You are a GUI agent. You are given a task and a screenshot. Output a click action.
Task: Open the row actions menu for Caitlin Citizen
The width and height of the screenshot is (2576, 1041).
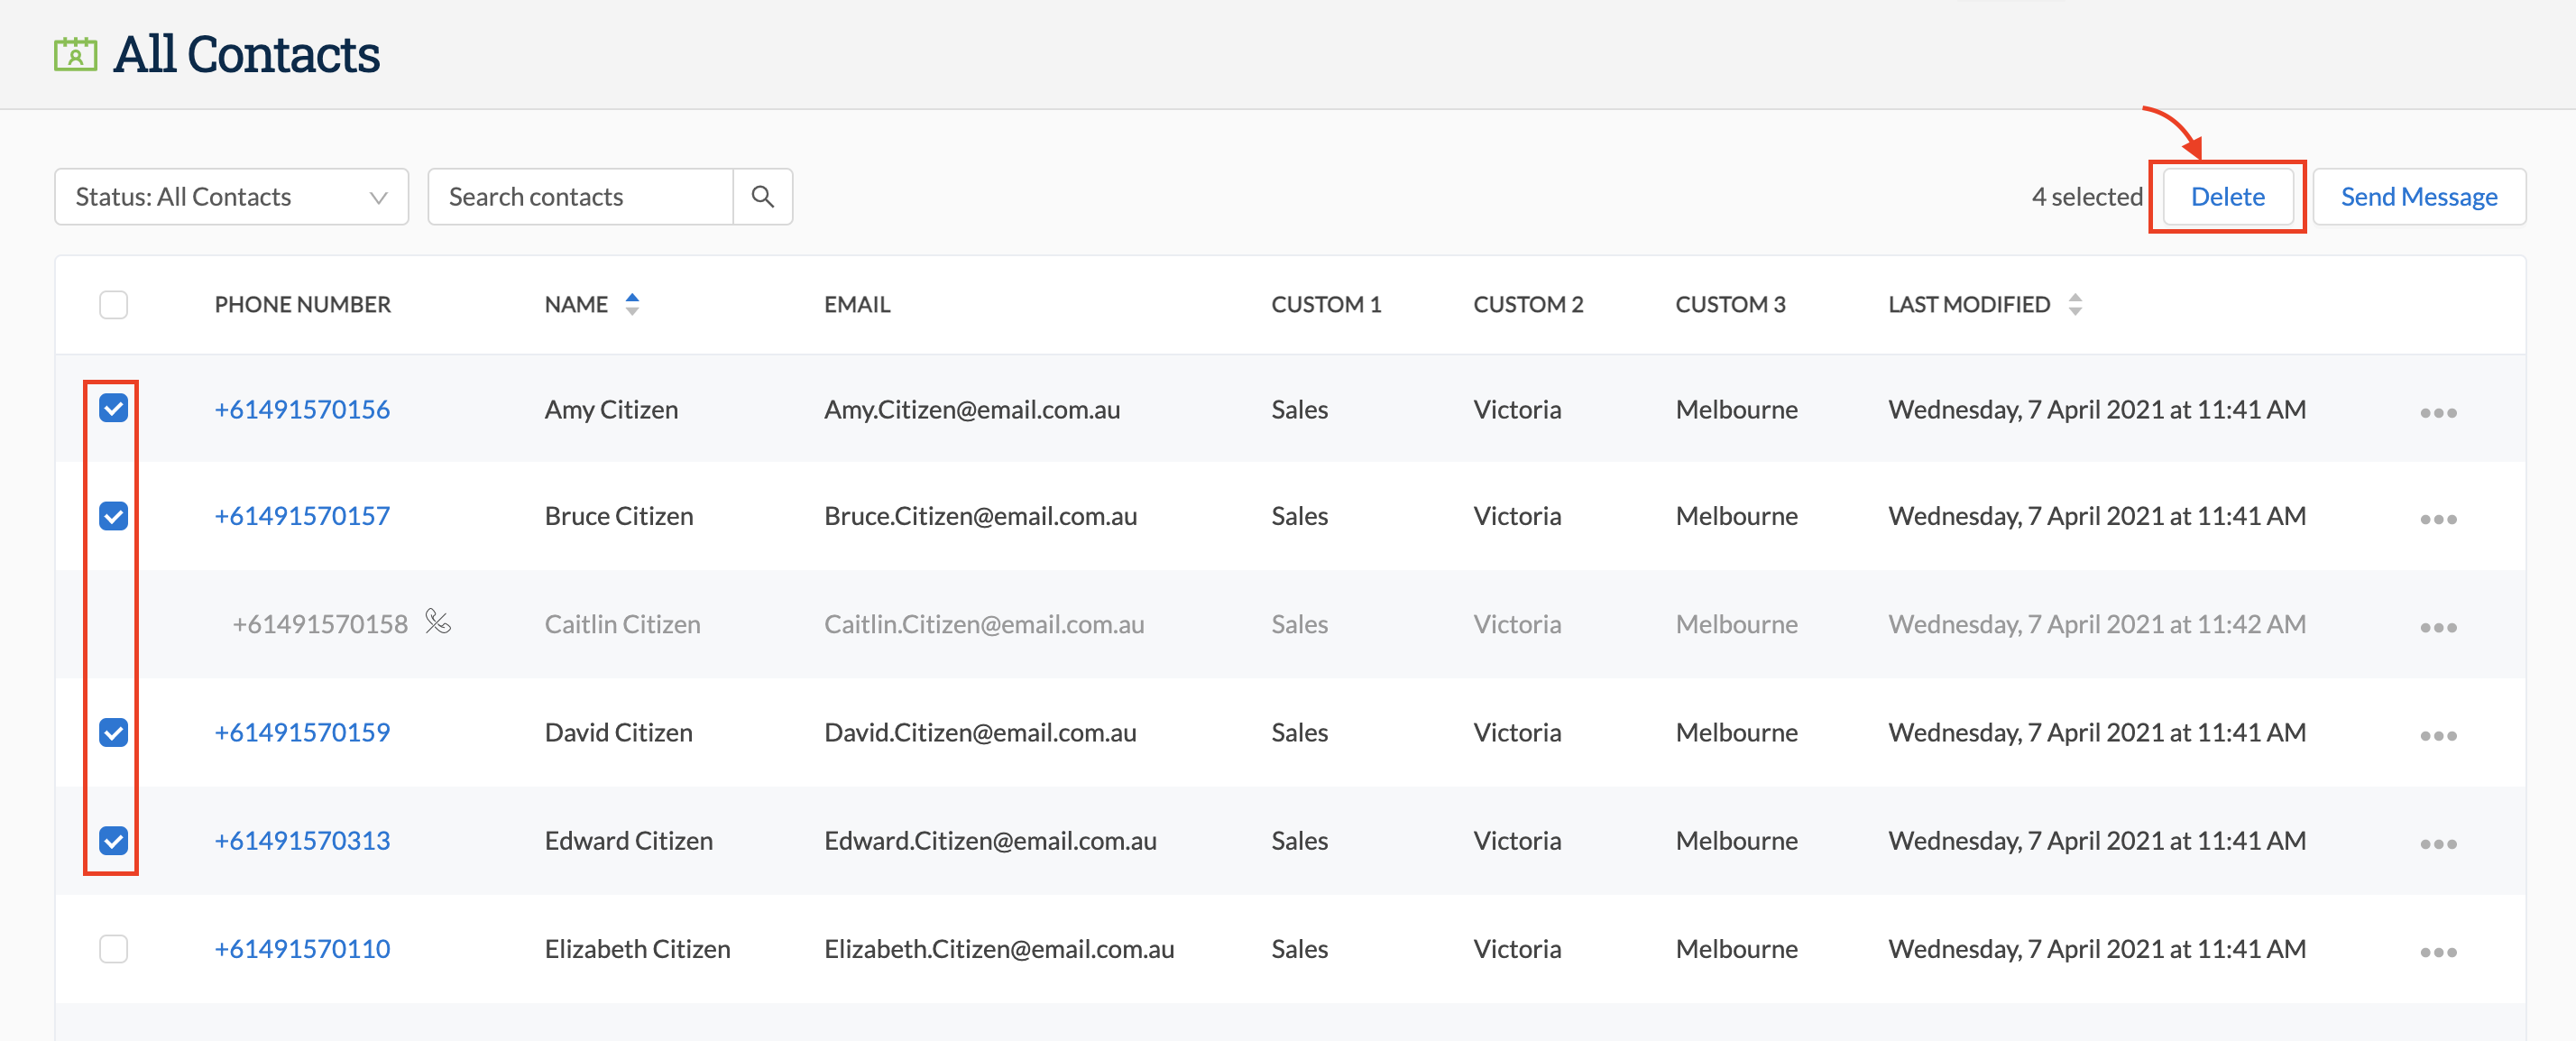point(2440,625)
